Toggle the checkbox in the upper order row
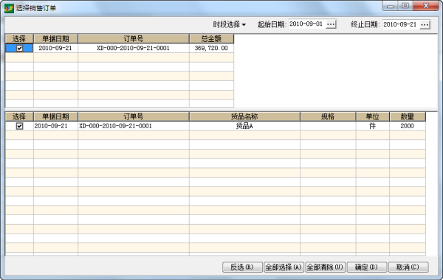Viewport: 443px width, 280px height. point(19,48)
